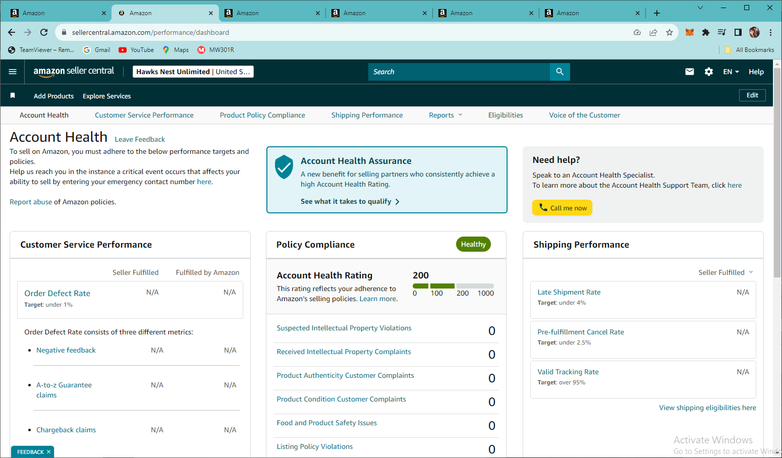Open the browser extensions puzzle icon

pos(706,32)
